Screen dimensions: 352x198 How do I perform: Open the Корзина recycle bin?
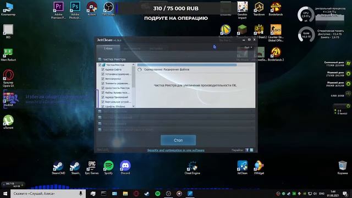click(x=343, y=167)
